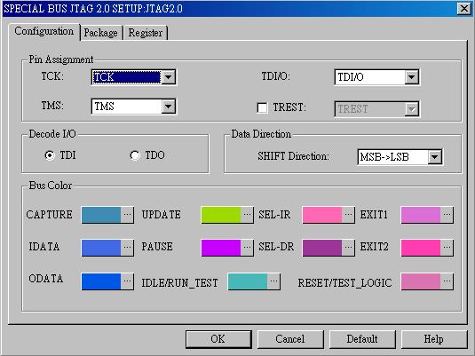Select the TDO radio button
The image size is (475, 356).
[x=135, y=155]
